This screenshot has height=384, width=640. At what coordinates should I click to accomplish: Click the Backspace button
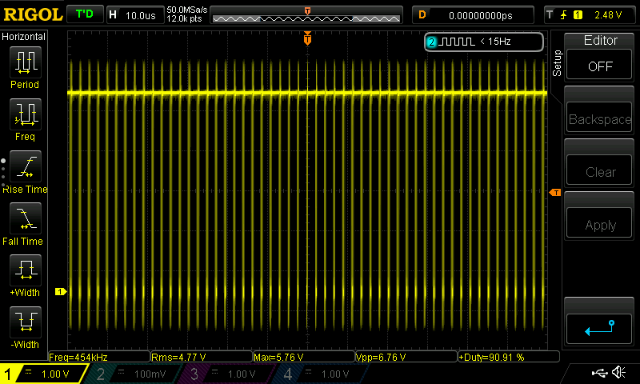(599, 118)
